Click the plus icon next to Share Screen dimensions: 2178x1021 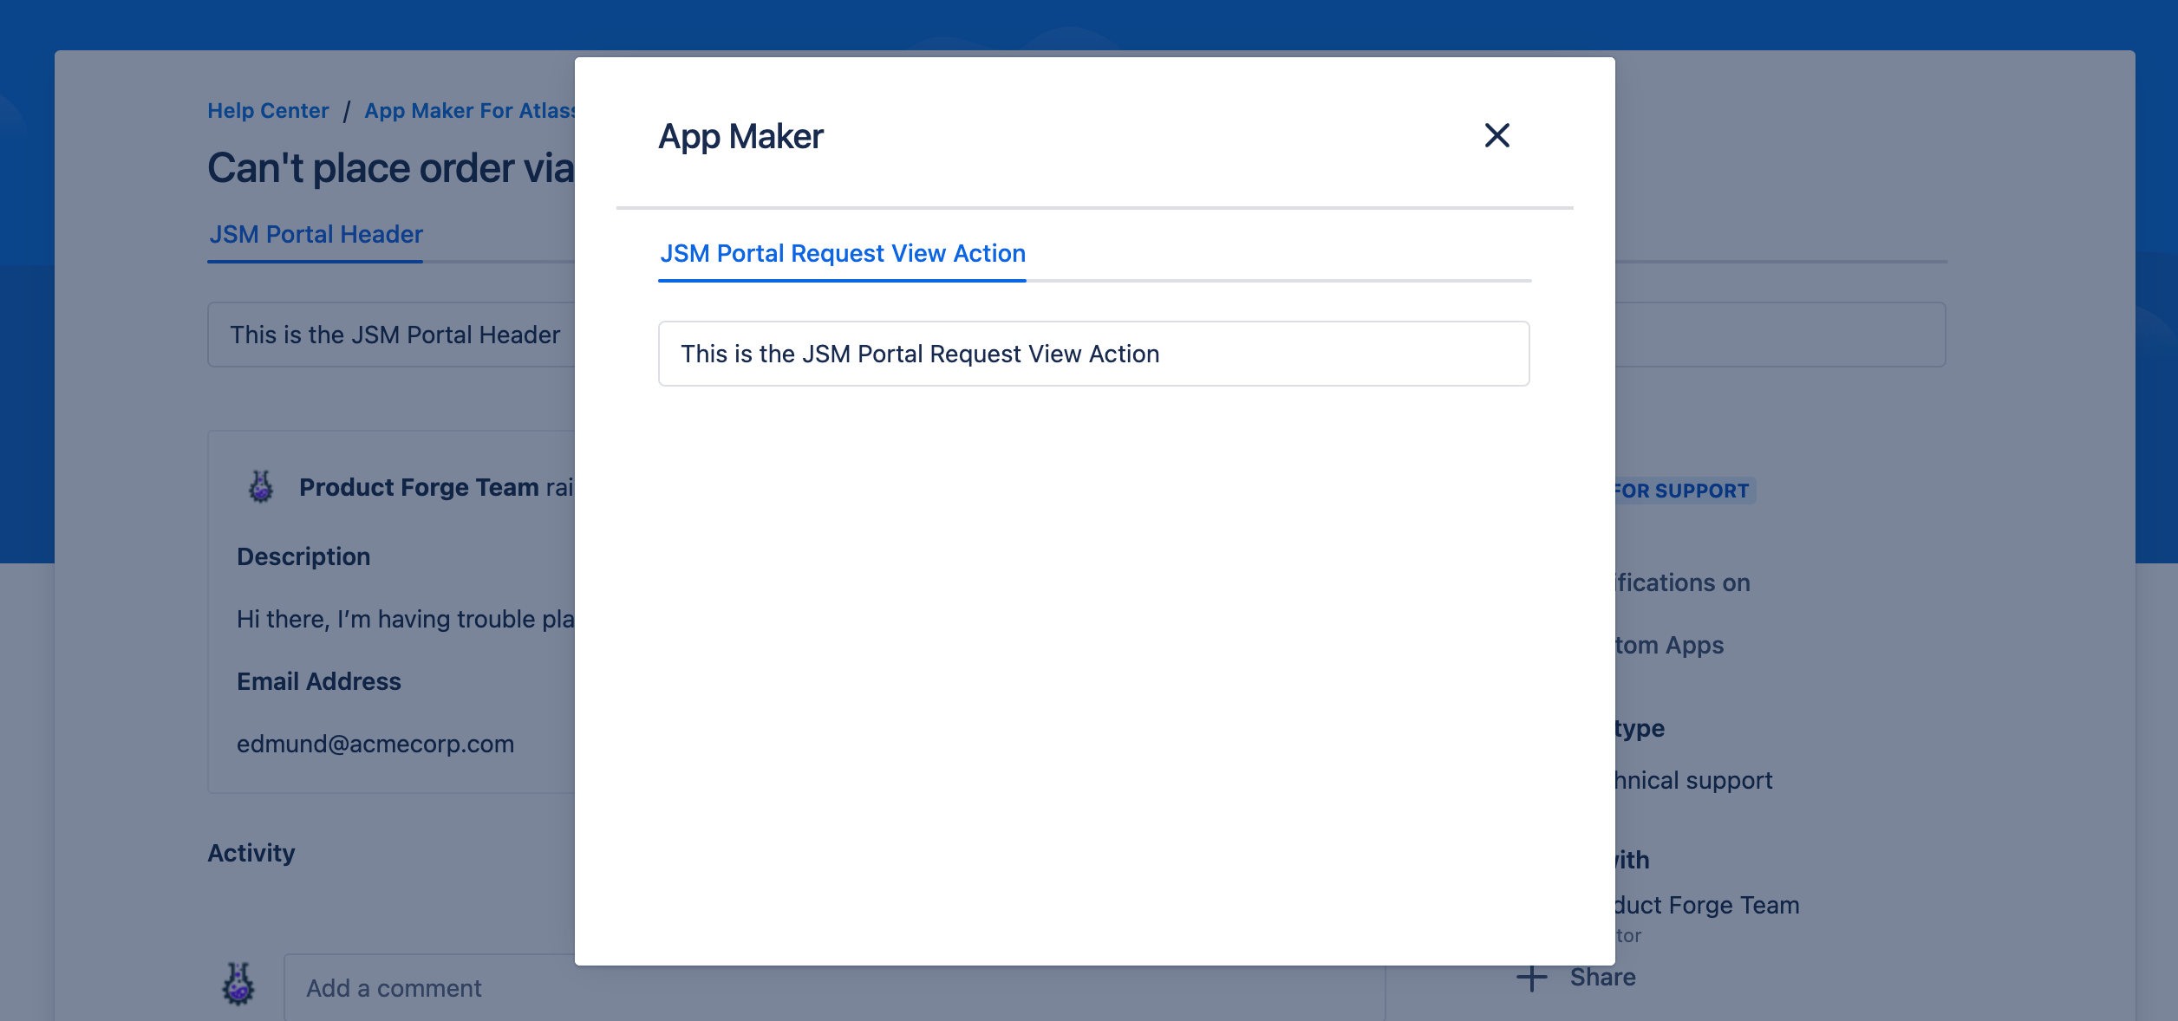point(1531,978)
